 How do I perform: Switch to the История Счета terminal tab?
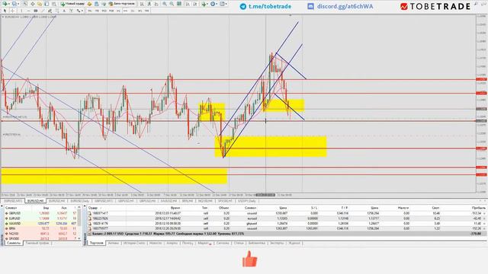pos(134,243)
